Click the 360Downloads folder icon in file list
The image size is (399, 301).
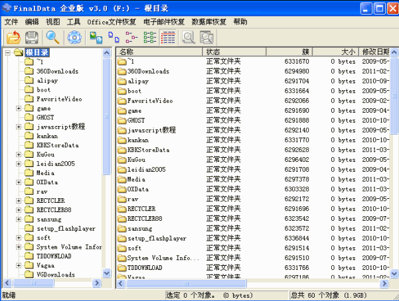122,72
